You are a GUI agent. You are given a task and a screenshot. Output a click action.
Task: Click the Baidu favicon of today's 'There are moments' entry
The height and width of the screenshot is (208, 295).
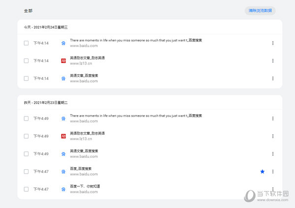pos(63,43)
